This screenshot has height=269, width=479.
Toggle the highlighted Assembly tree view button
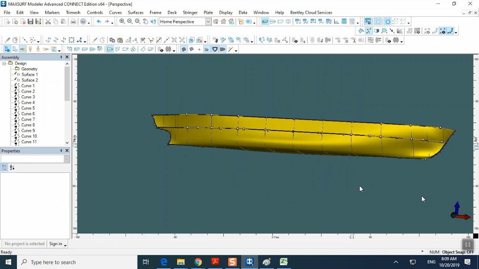click(x=7, y=49)
